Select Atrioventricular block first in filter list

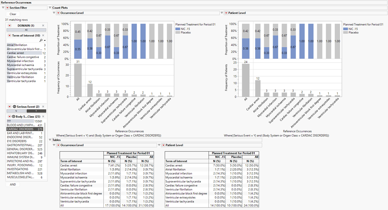point(26,49)
